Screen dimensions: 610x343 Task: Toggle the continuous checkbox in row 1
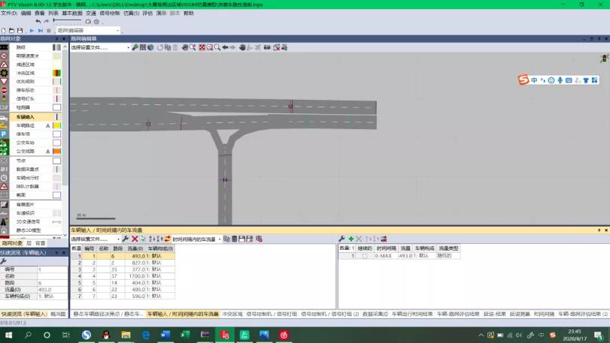pyautogui.click(x=365, y=256)
